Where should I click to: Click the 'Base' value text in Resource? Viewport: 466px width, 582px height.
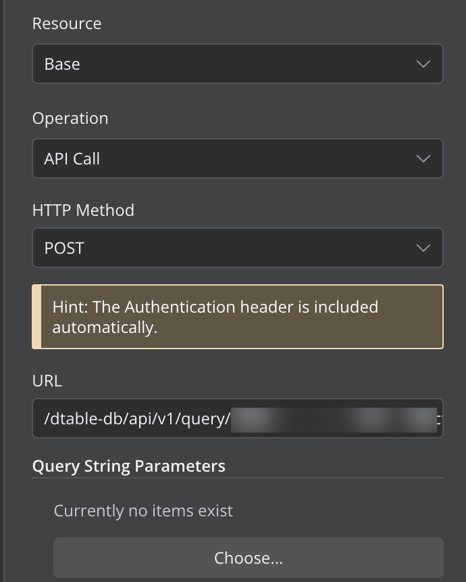(x=62, y=64)
